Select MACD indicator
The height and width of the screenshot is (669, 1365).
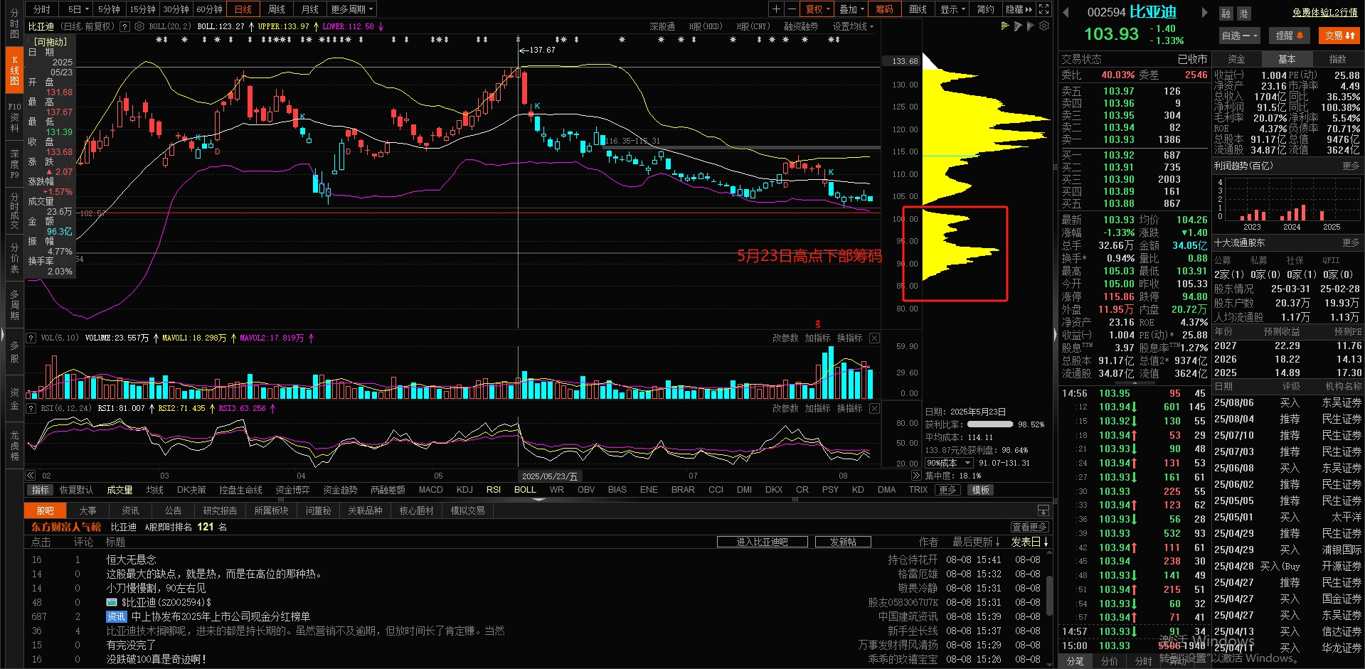click(430, 490)
